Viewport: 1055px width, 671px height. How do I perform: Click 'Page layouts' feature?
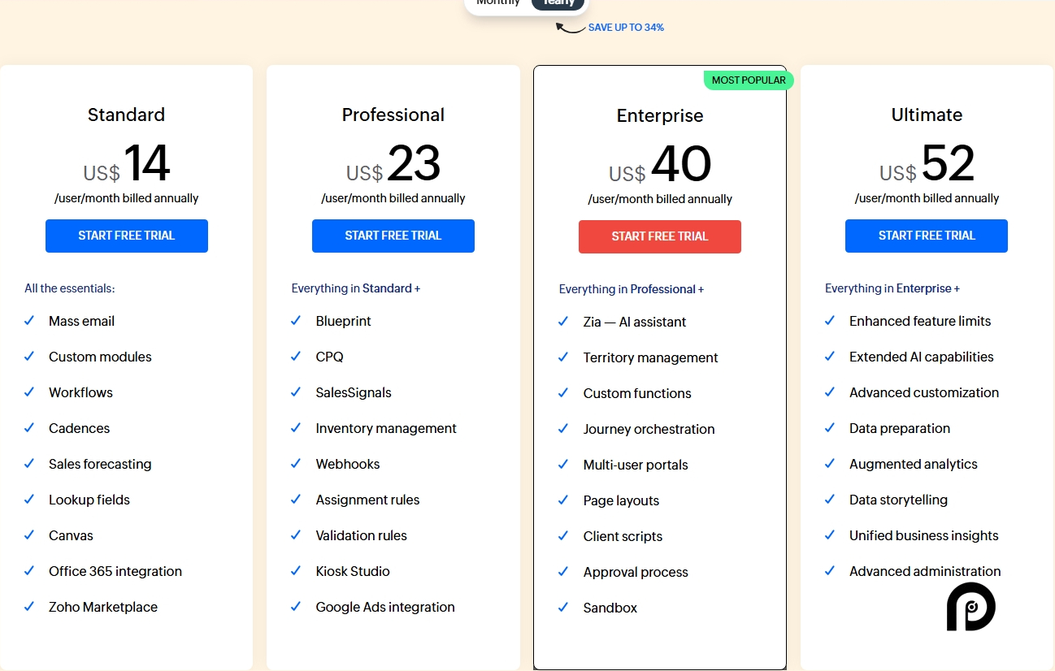pyautogui.click(x=621, y=500)
